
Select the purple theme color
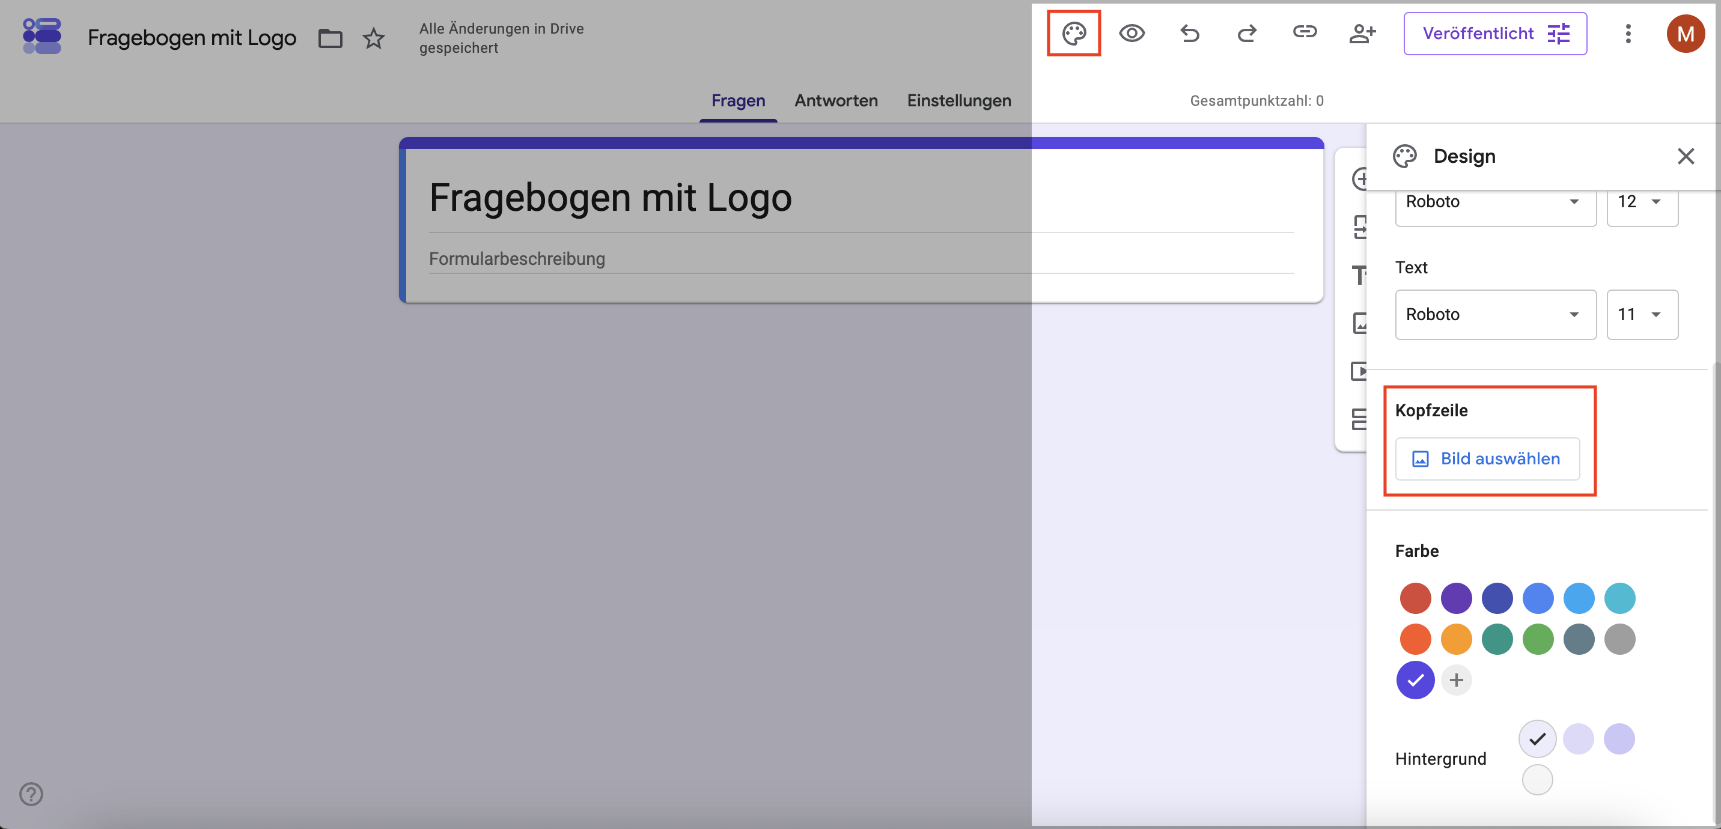tap(1456, 598)
